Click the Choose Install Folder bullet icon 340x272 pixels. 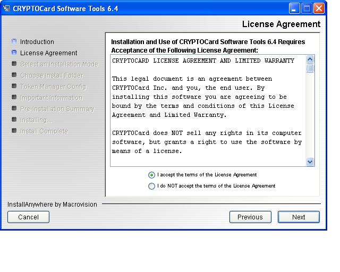click(14, 75)
